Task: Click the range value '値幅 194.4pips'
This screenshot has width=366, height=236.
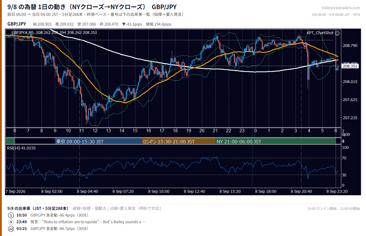Action: (159, 24)
